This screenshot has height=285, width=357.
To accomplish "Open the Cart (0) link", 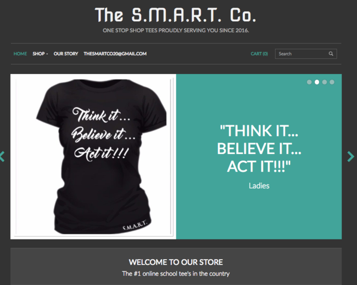I will [x=259, y=54].
